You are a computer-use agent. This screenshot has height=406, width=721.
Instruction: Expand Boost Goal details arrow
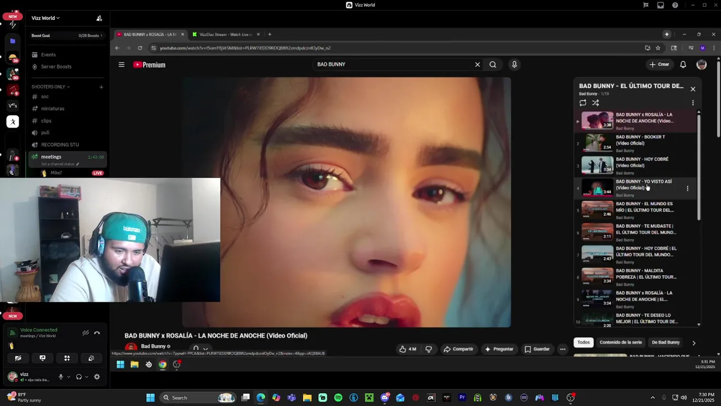pos(101,36)
